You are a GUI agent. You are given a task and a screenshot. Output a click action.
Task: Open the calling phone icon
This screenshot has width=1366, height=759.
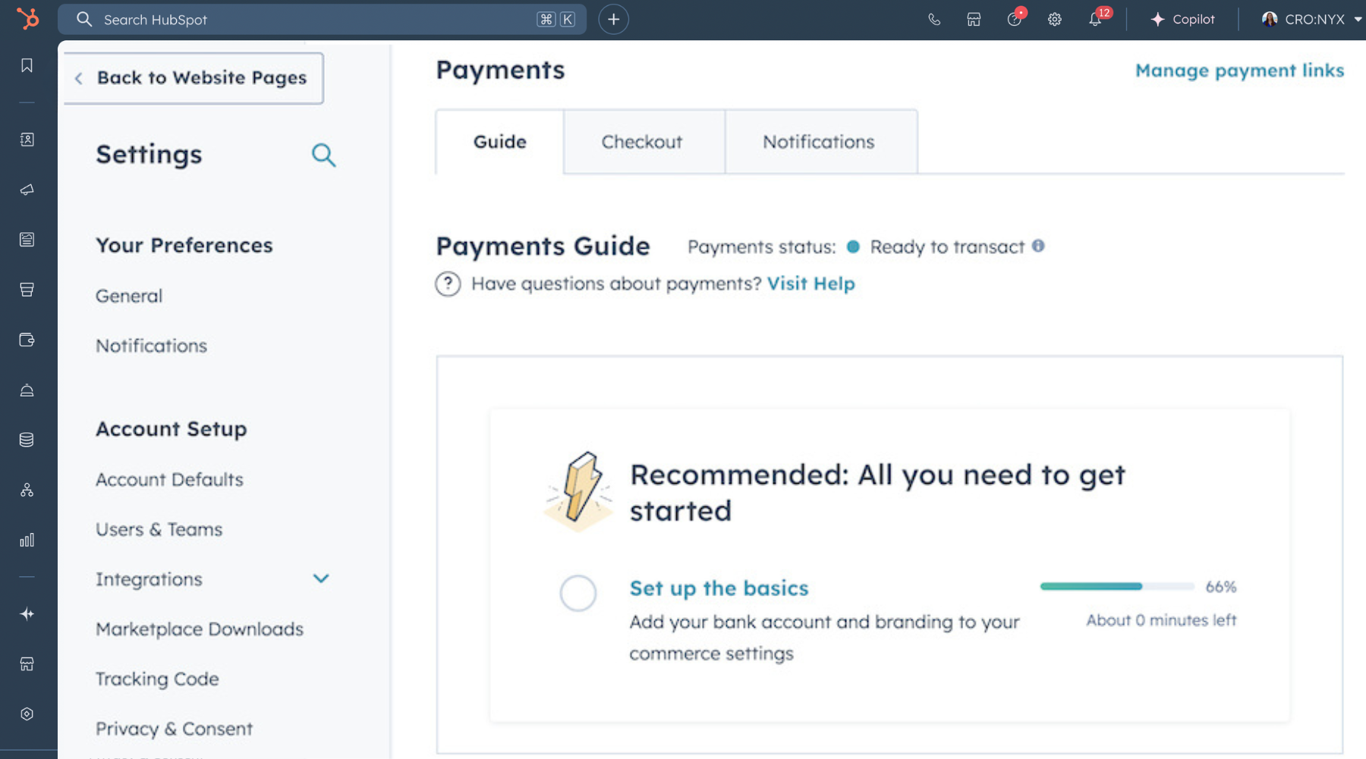(x=934, y=20)
